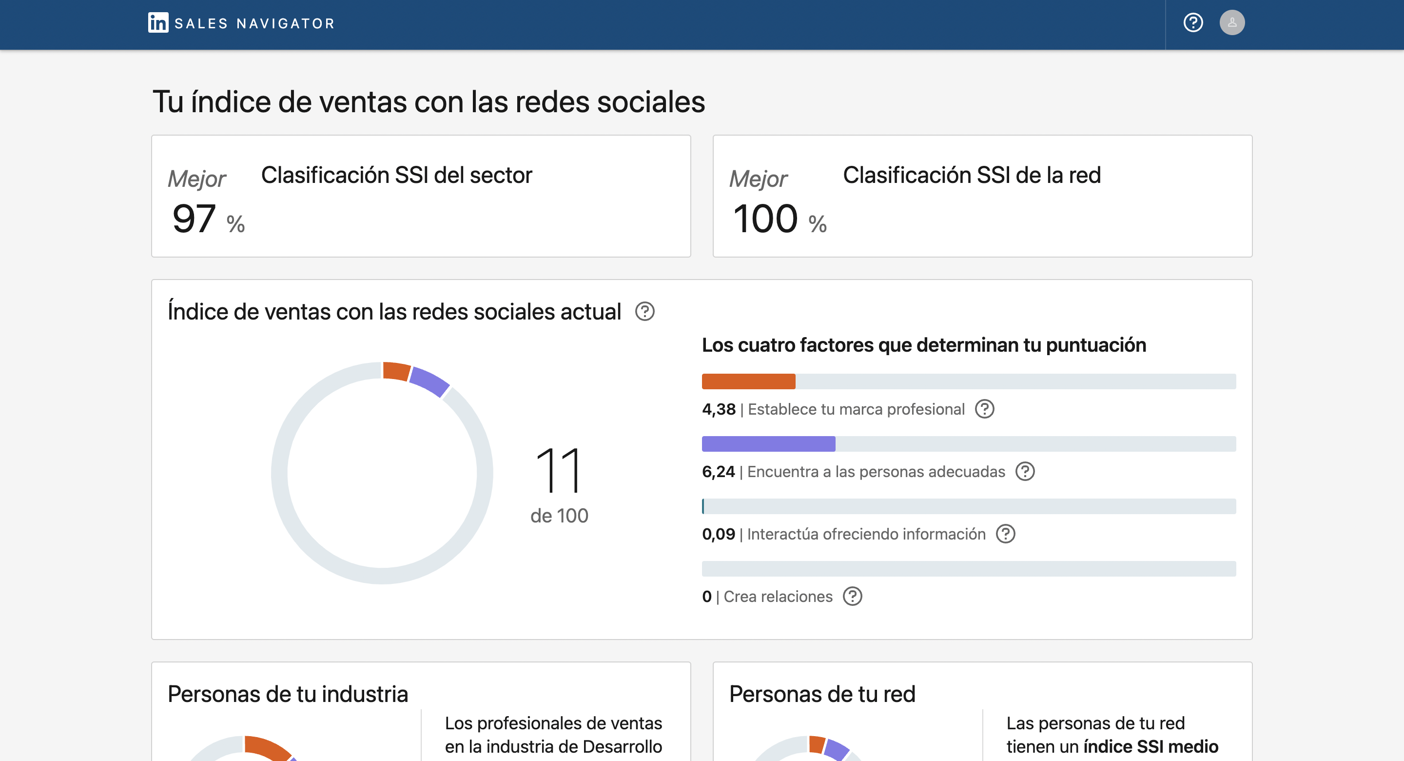Click the orange Establece tu marca progress bar
Viewport: 1404px width, 761px height.
pyautogui.click(x=748, y=381)
